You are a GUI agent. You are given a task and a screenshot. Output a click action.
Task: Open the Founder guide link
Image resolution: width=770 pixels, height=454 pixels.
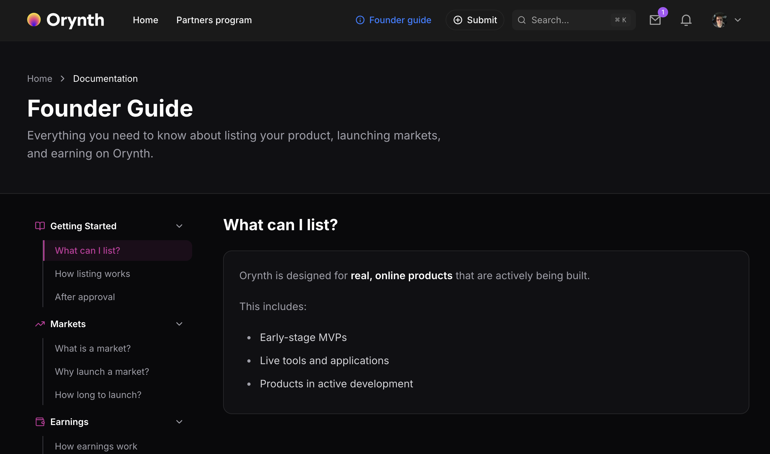pyautogui.click(x=393, y=20)
